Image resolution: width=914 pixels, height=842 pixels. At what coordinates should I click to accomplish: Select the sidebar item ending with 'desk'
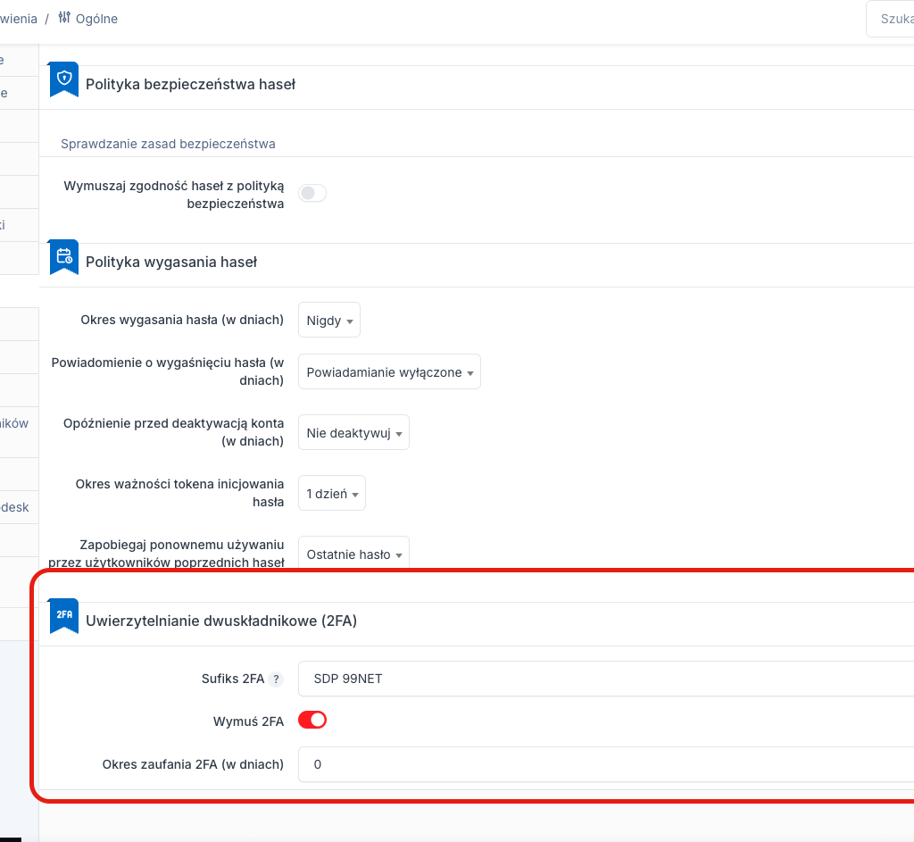coord(15,507)
